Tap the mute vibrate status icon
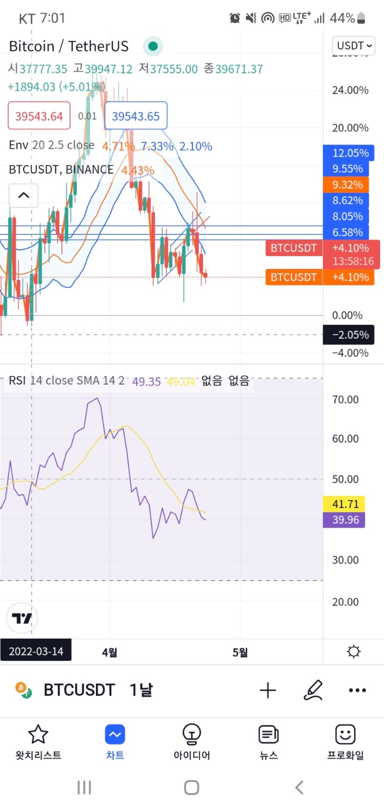This screenshot has height=811, width=384. click(251, 18)
